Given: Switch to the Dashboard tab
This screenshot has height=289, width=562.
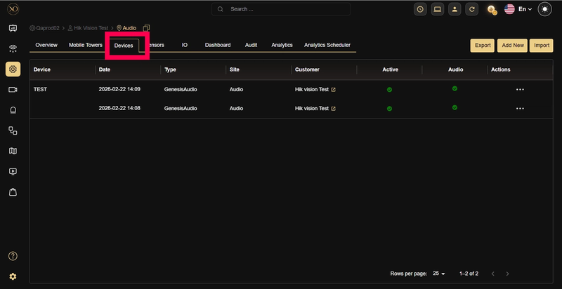Looking at the screenshot, I should click(218, 45).
